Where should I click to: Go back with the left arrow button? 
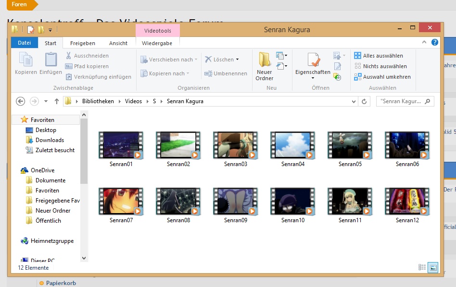point(20,101)
